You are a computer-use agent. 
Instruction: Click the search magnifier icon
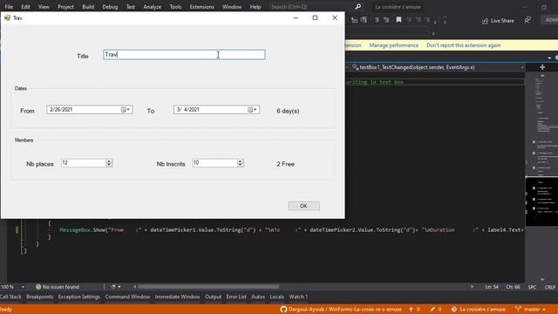click(x=358, y=7)
